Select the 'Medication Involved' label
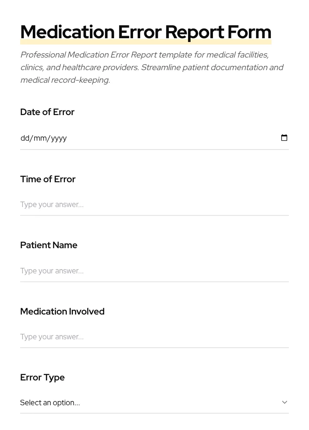 pyautogui.click(x=62, y=311)
